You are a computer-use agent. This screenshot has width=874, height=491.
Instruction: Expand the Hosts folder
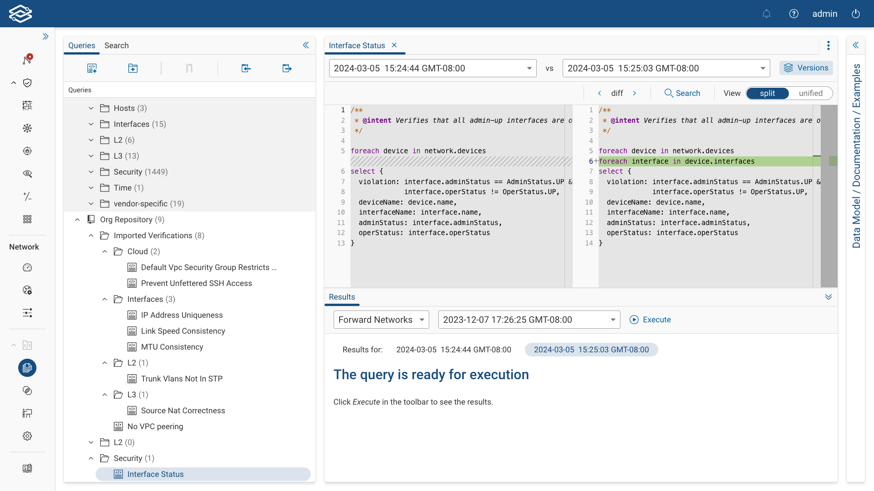coord(91,108)
